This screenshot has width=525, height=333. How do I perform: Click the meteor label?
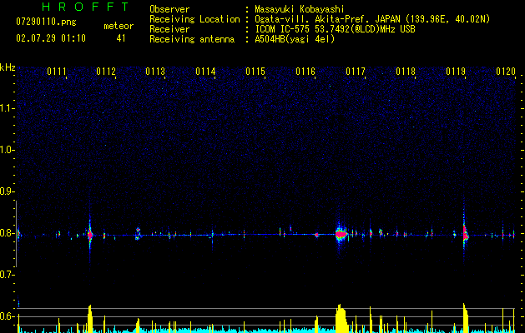(119, 26)
